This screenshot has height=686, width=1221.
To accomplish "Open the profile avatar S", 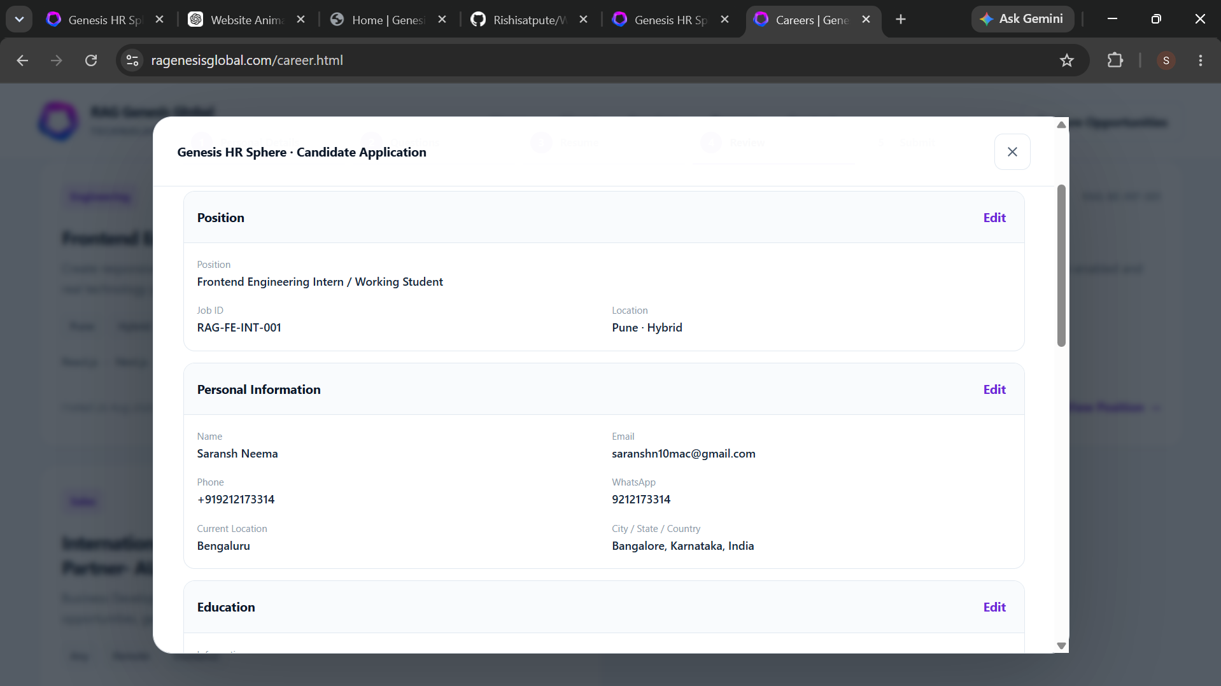I will coord(1166,60).
